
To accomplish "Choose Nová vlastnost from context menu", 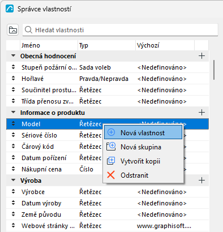I will pos(143,132).
